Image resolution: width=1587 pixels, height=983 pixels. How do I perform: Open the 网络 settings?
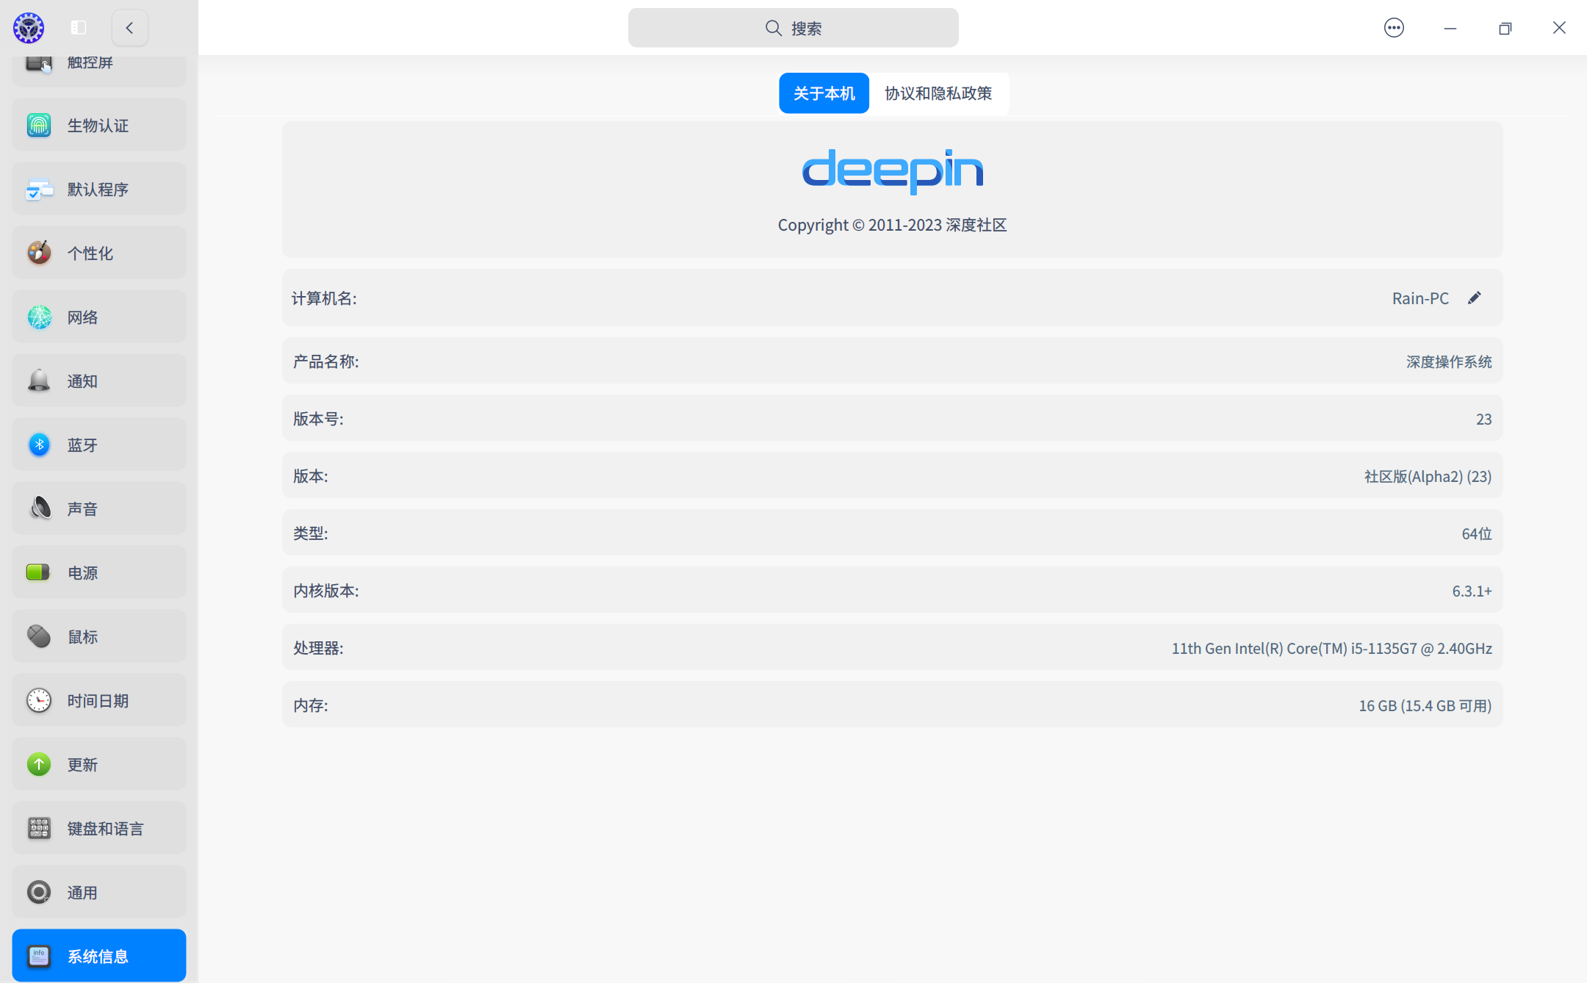tap(98, 317)
